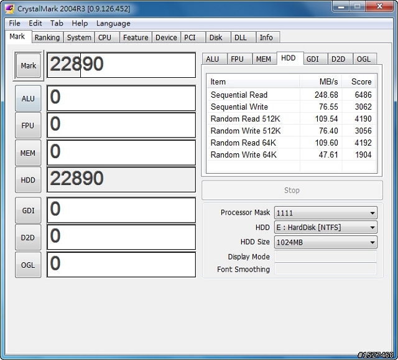
Task: Run the full Mark benchmark button
Action: pos(28,65)
